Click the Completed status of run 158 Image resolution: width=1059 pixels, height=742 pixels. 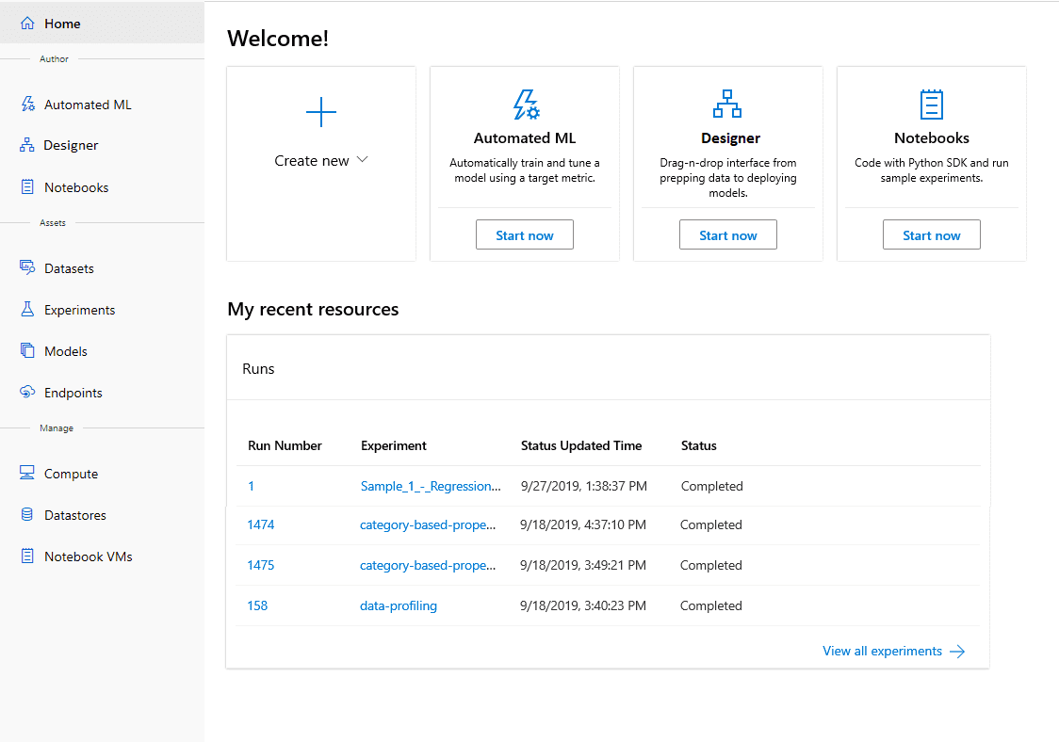pos(710,605)
